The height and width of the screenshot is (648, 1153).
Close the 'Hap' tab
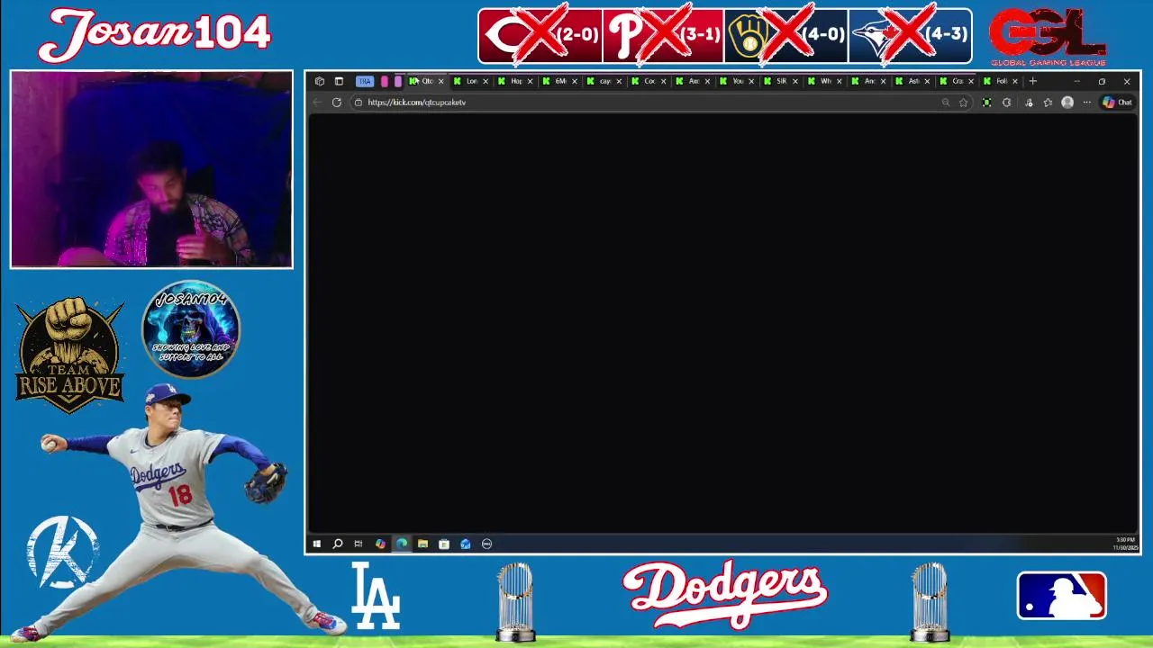[530, 81]
